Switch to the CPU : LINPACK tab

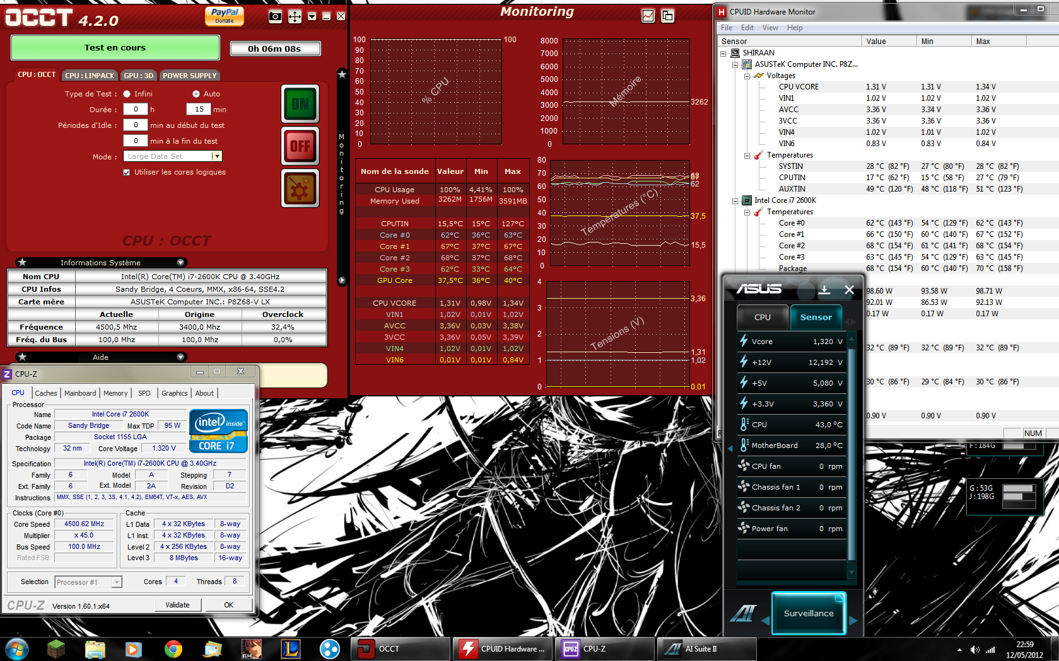pyautogui.click(x=90, y=76)
